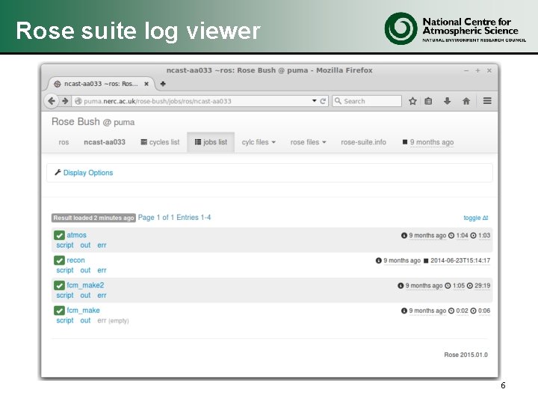Viewport: 538px width, 404px height.
Task: Go back with the browser back arrow
Action: pyautogui.click(x=52, y=101)
